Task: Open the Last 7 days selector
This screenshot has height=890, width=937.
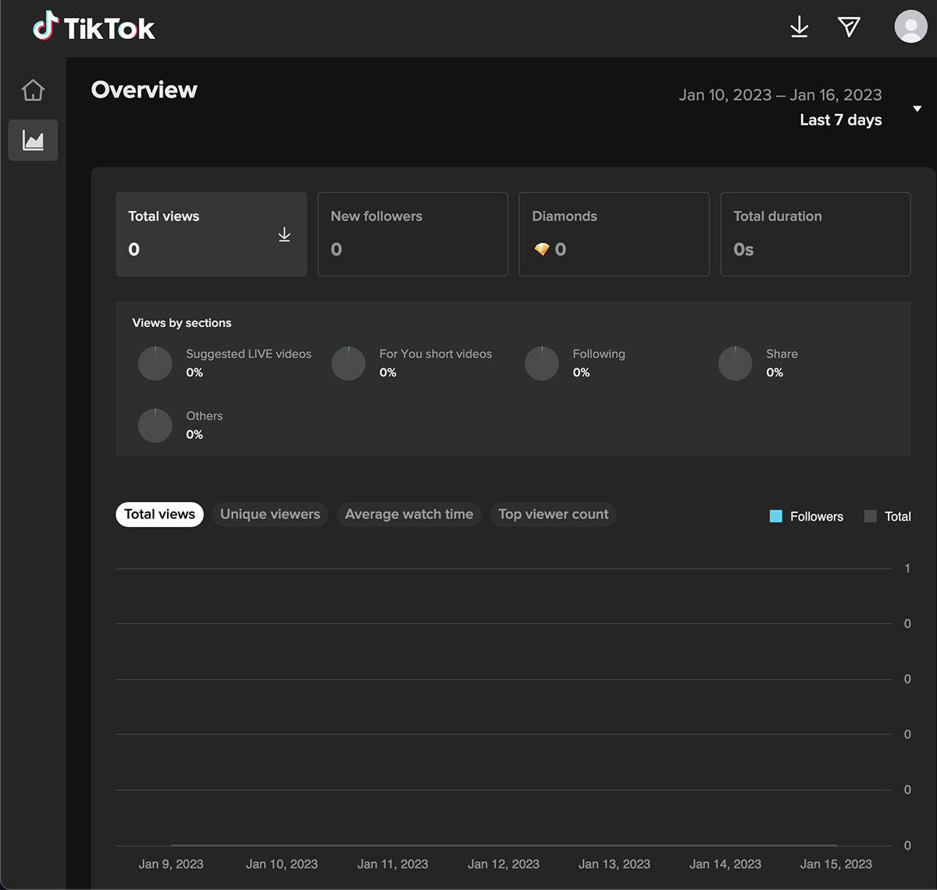Action: click(x=841, y=120)
